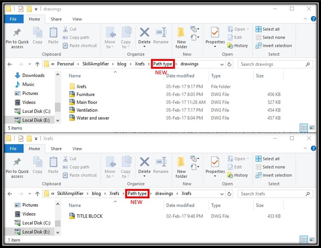Click Path type breadcrumb in drawings window

pos(163,64)
